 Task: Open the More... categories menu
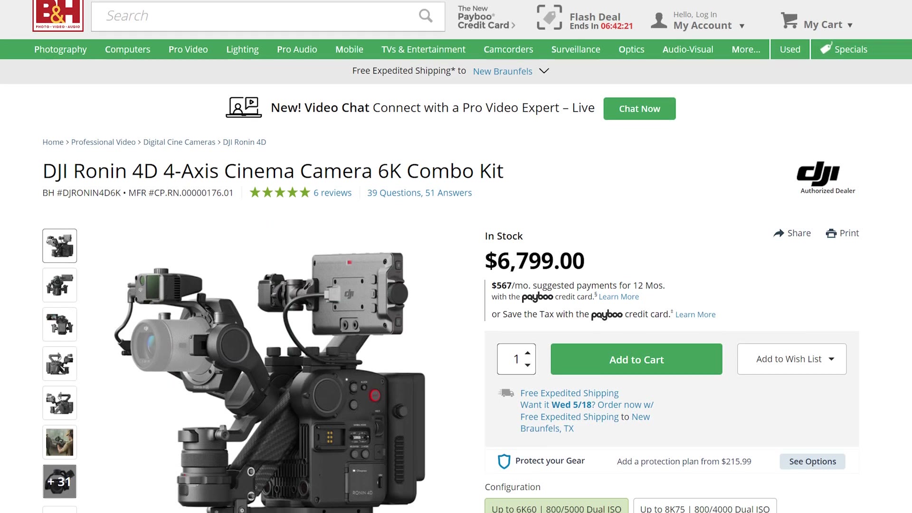pyautogui.click(x=746, y=49)
